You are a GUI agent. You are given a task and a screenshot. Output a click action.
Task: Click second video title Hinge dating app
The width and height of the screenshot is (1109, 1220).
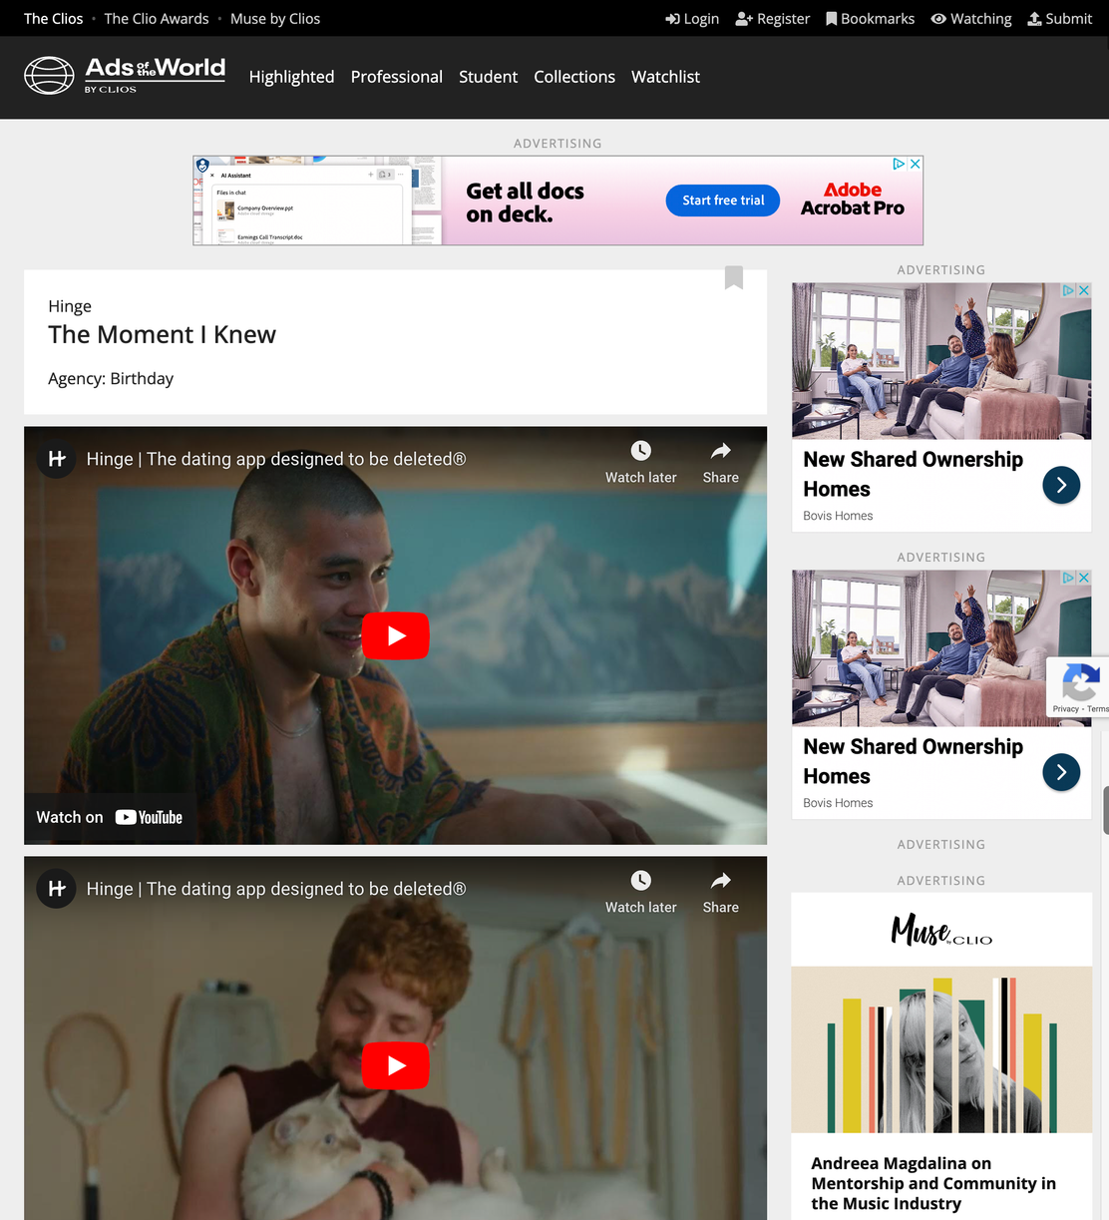[x=276, y=889]
